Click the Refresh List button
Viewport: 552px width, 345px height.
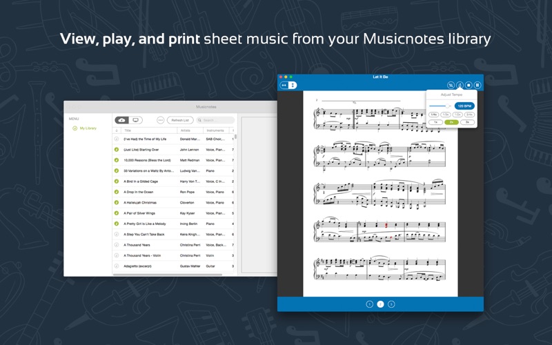(180, 120)
